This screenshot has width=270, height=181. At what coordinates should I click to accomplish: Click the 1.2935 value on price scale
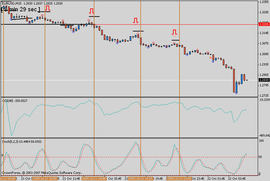coord(264,65)
